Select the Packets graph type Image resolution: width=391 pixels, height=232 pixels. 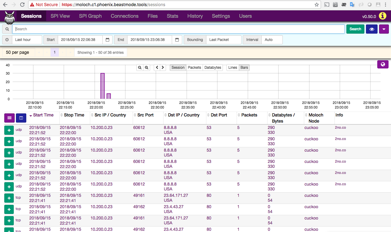tap(194, 68)
